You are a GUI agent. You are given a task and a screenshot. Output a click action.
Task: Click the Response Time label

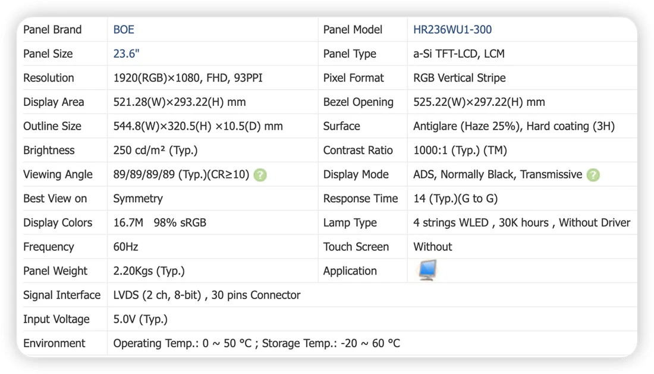360,199
